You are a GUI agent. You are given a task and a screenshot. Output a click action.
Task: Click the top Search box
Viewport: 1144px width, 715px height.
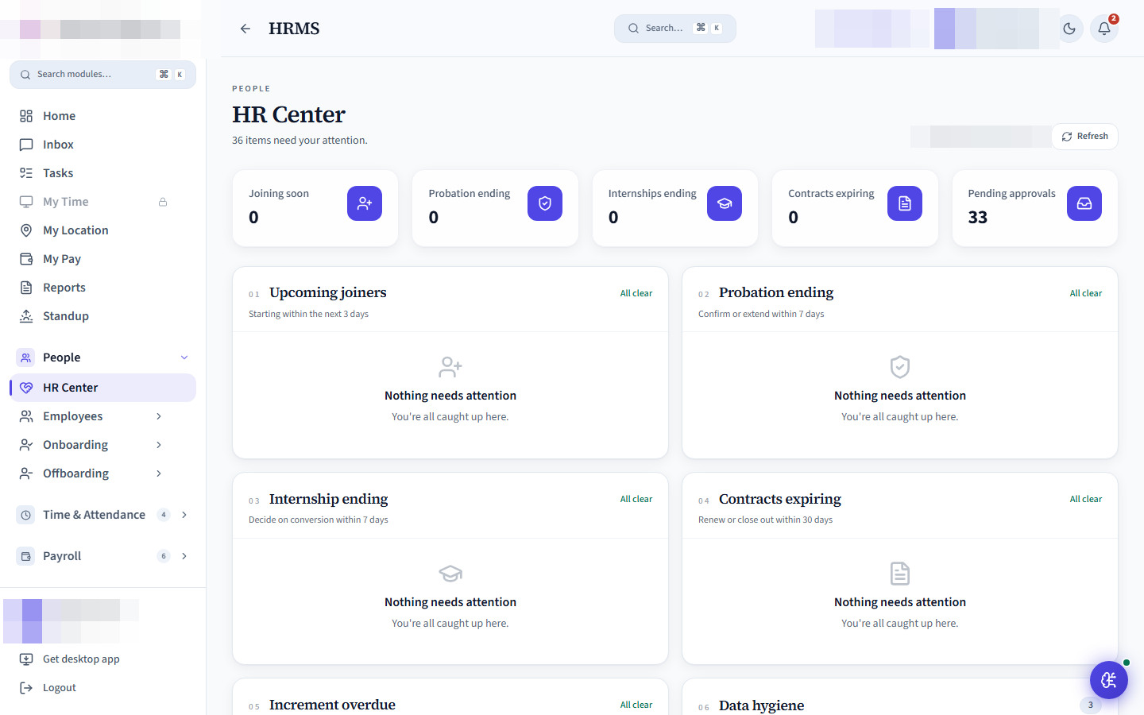click(675, 29)
